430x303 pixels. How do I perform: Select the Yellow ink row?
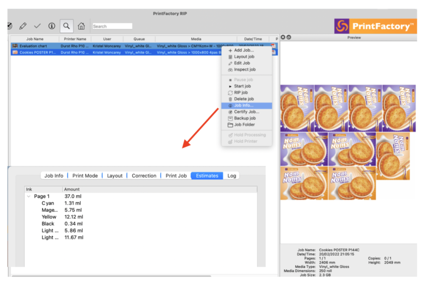tap(141, 217)
